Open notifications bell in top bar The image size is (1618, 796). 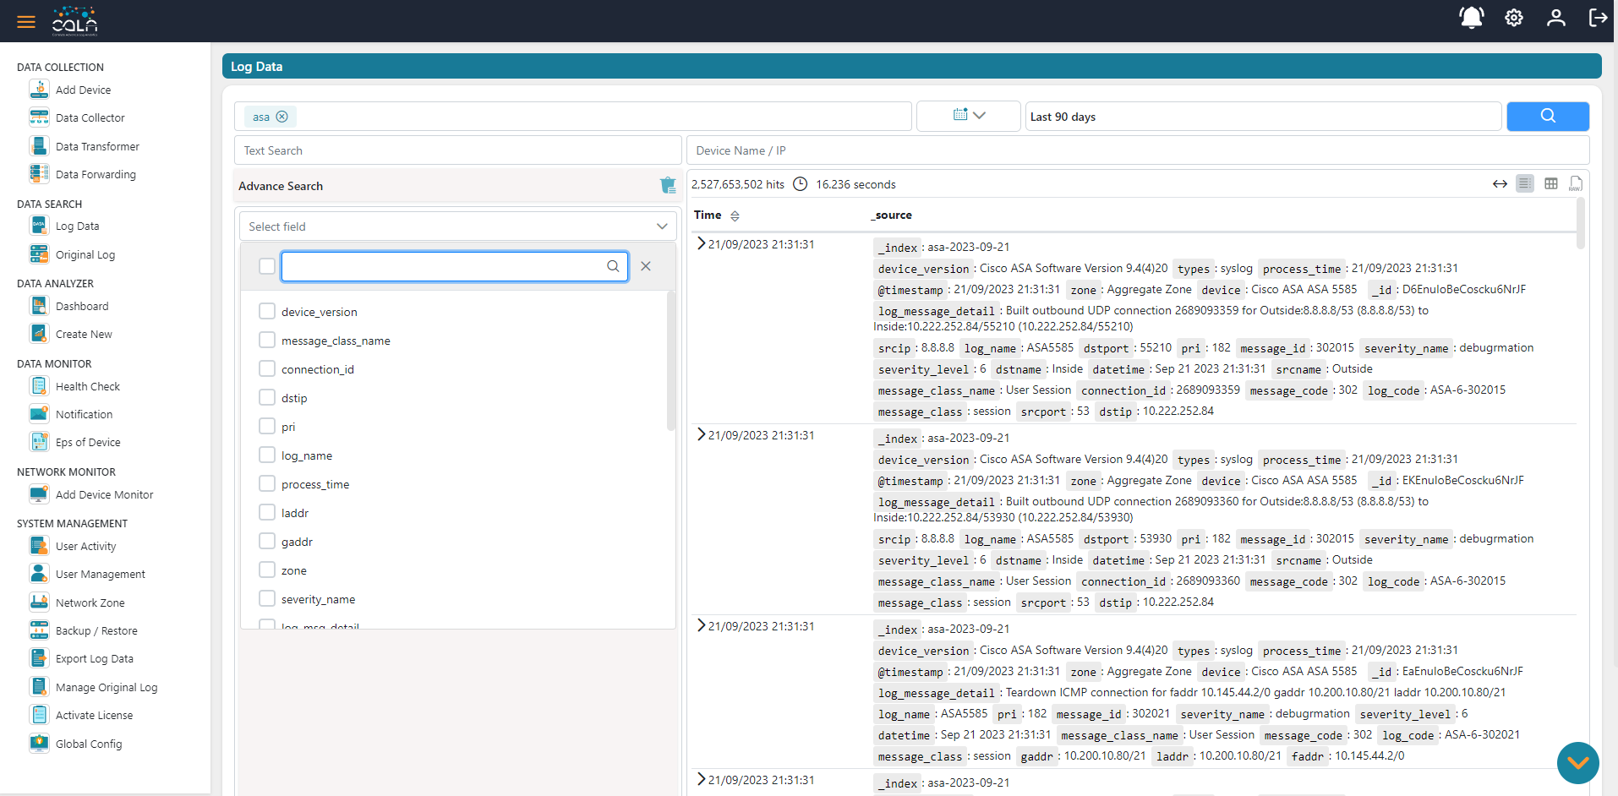pos(1471,17)
